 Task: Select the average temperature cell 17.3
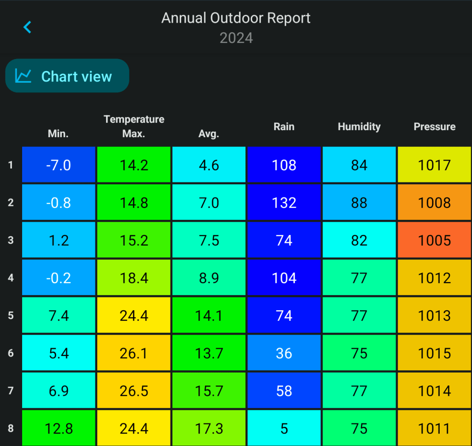[209, 428]
